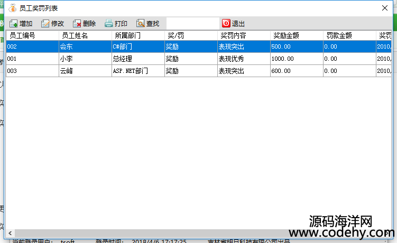Click the horizontal scrollbar left arrow
397x243 pixels.
10,233
